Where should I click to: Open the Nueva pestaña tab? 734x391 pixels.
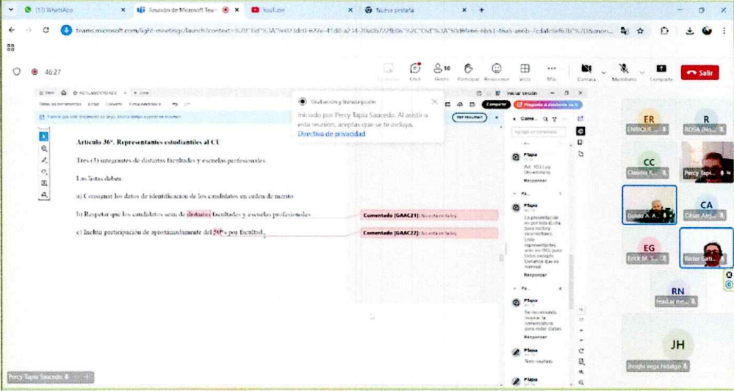coord(393,10)
